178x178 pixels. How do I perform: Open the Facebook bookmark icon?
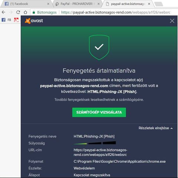(x=3, y=20)
